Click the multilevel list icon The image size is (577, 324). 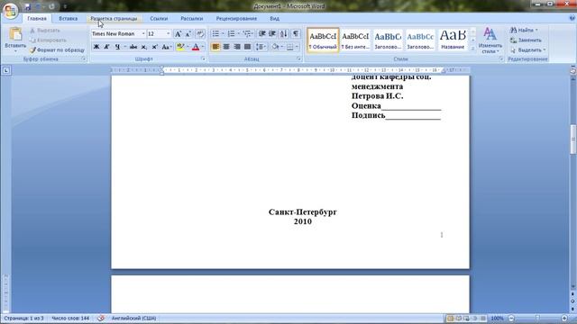[246, 34]
